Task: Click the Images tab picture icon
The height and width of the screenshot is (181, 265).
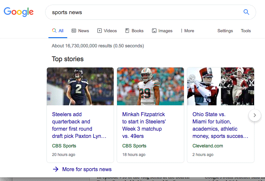Action: coord(154,31)
